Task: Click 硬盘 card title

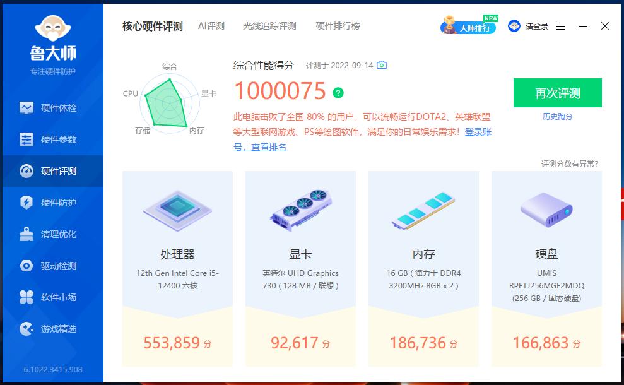Action: click(x=547, y=254)
